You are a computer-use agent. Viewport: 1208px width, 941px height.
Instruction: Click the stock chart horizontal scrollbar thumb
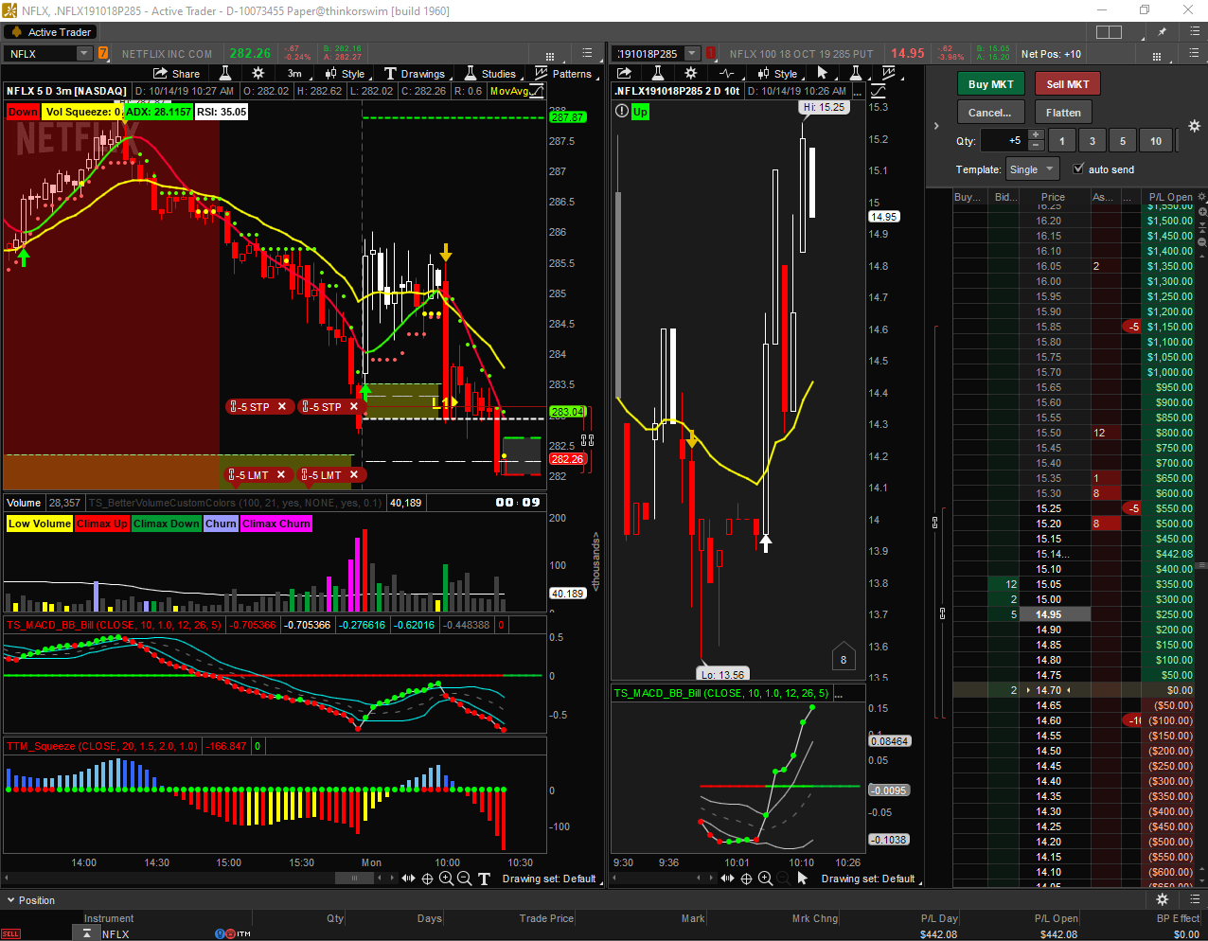point(354,879)
